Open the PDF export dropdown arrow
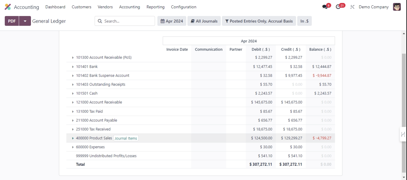This screenshot has width=407, height=180. click(x=25, y=21)
